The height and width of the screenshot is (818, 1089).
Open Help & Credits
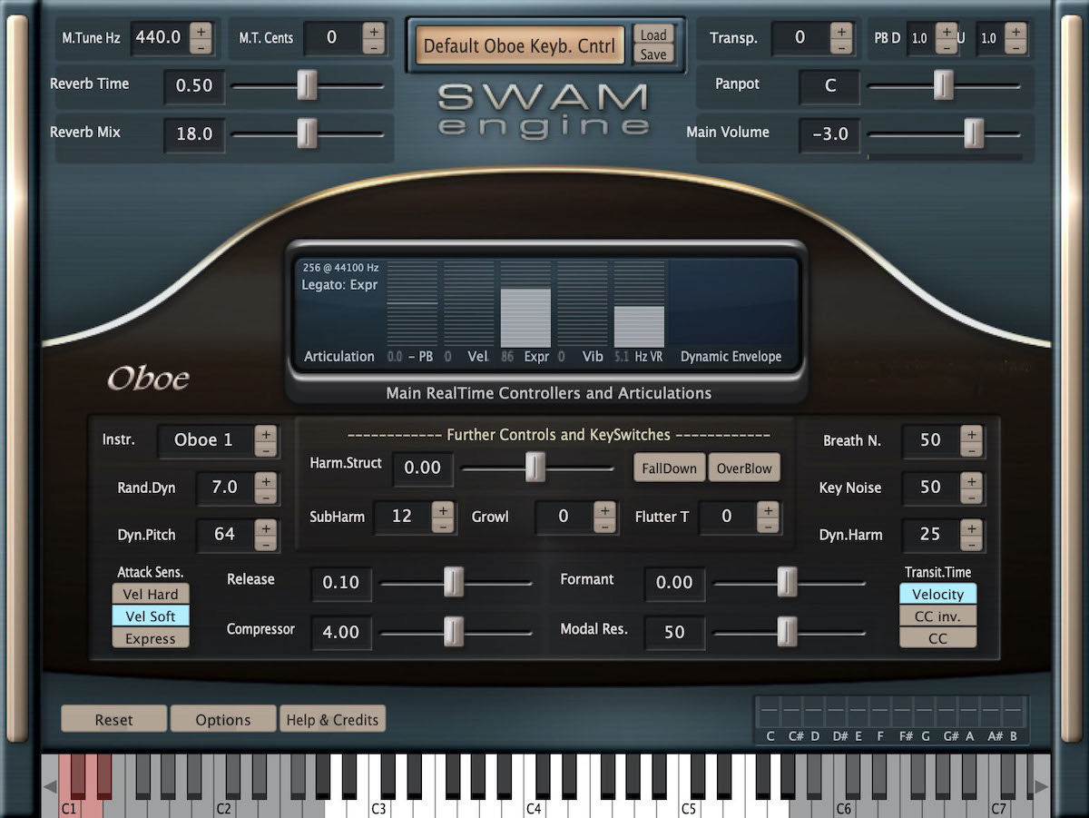coord(332,719)
